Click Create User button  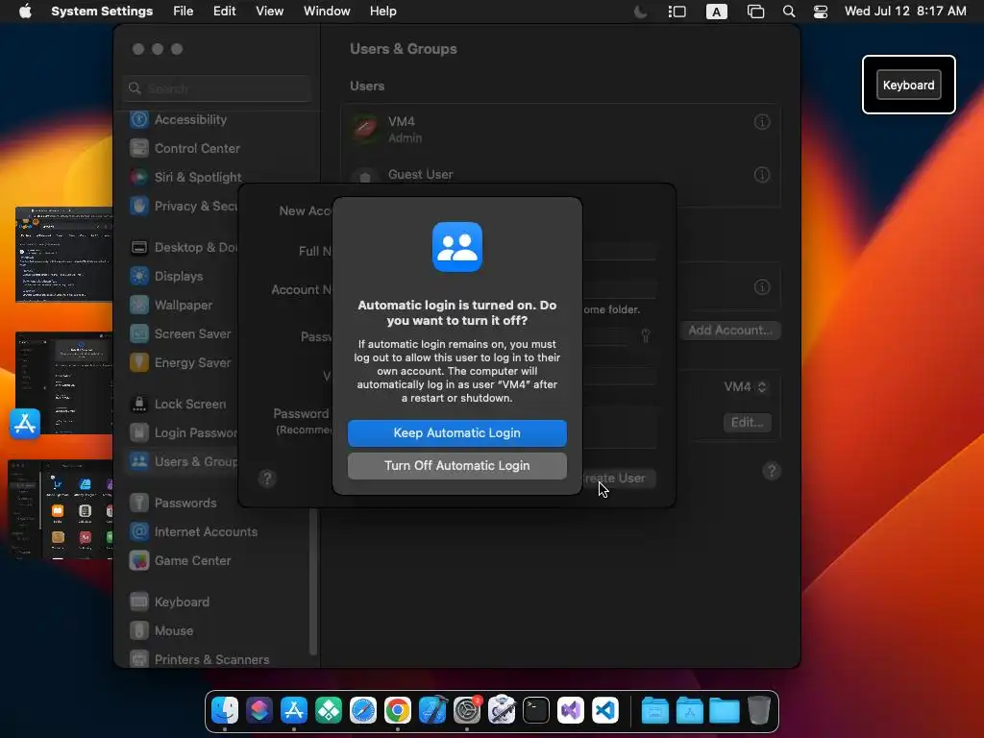coord(620,479)
